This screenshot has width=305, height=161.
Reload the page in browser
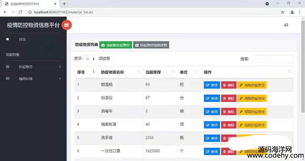tap(20, 12)
